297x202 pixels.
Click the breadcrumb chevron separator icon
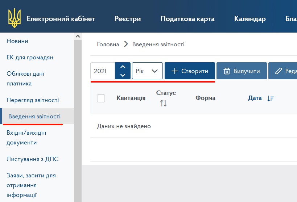(x=126, y=44)
